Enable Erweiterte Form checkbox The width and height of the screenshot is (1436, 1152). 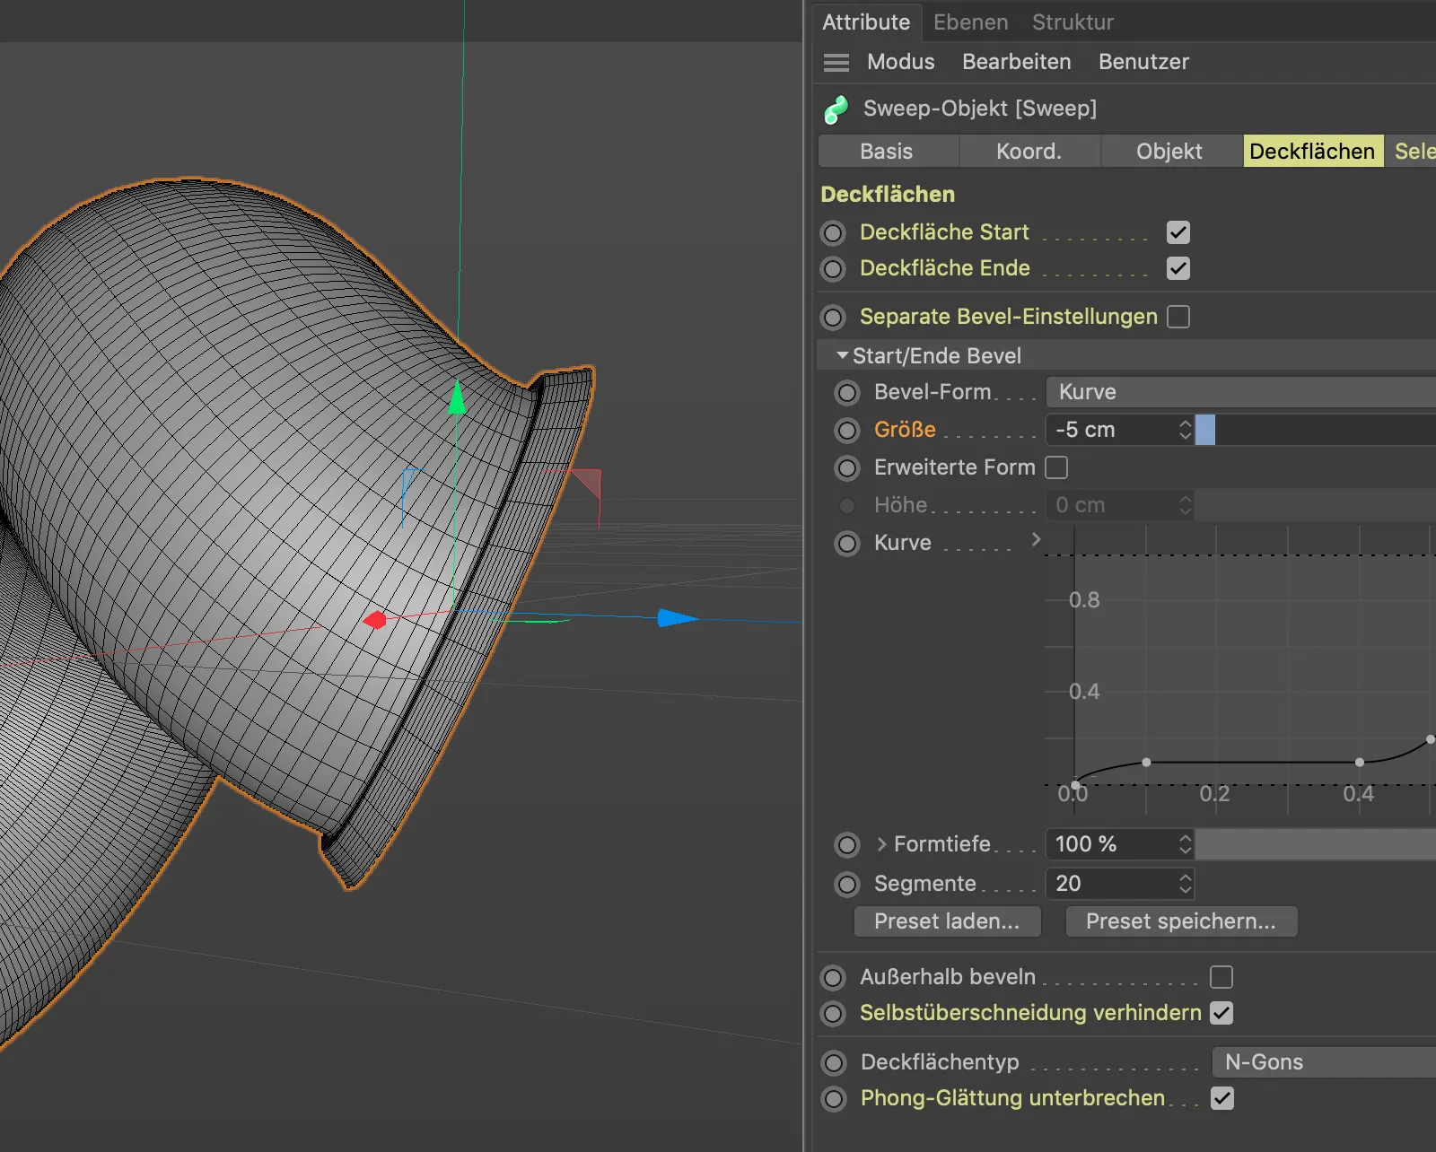point(1056,467)
